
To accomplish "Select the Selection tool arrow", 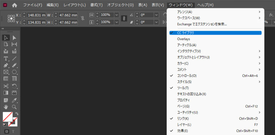I will click(6, 38).
